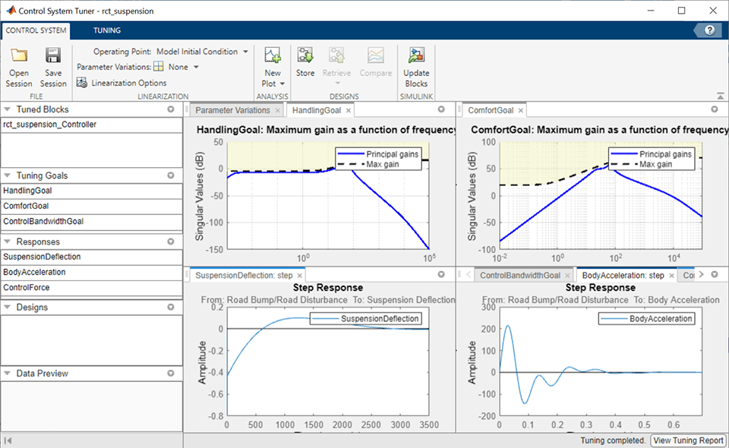Open Session using the folder icon

(19, 55)
